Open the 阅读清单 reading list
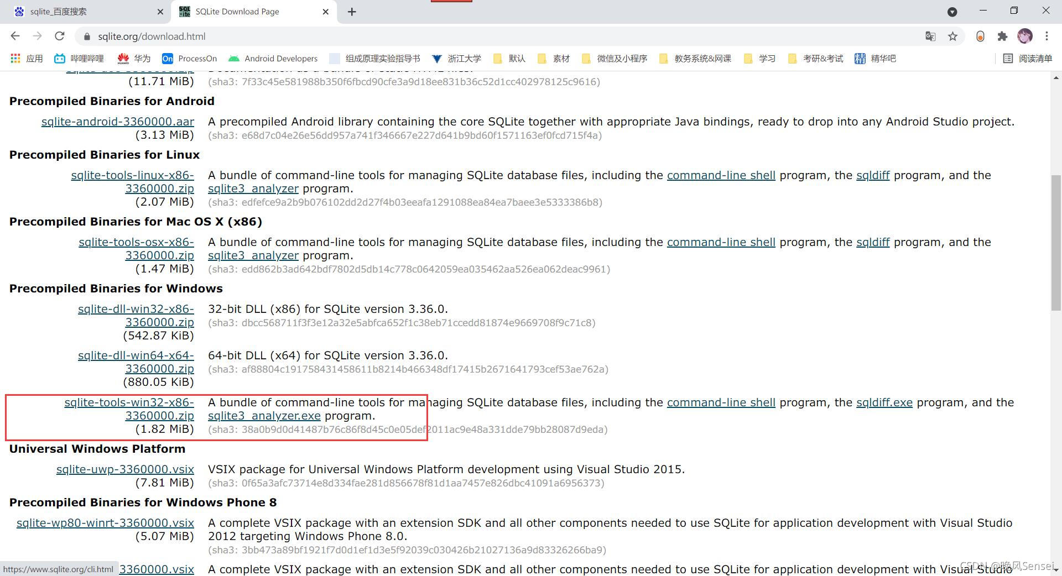1062x576 pixels. [x=1028, y=59]
